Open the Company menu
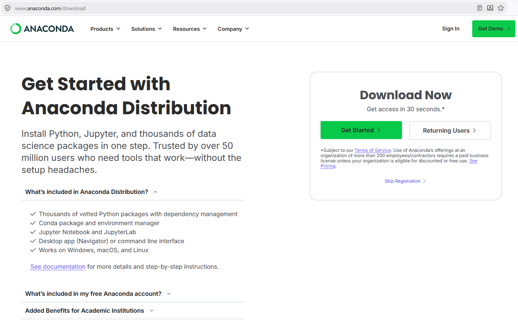Image resolution: width=518 pixels, height=324 pixels. (x=233, y=29)
